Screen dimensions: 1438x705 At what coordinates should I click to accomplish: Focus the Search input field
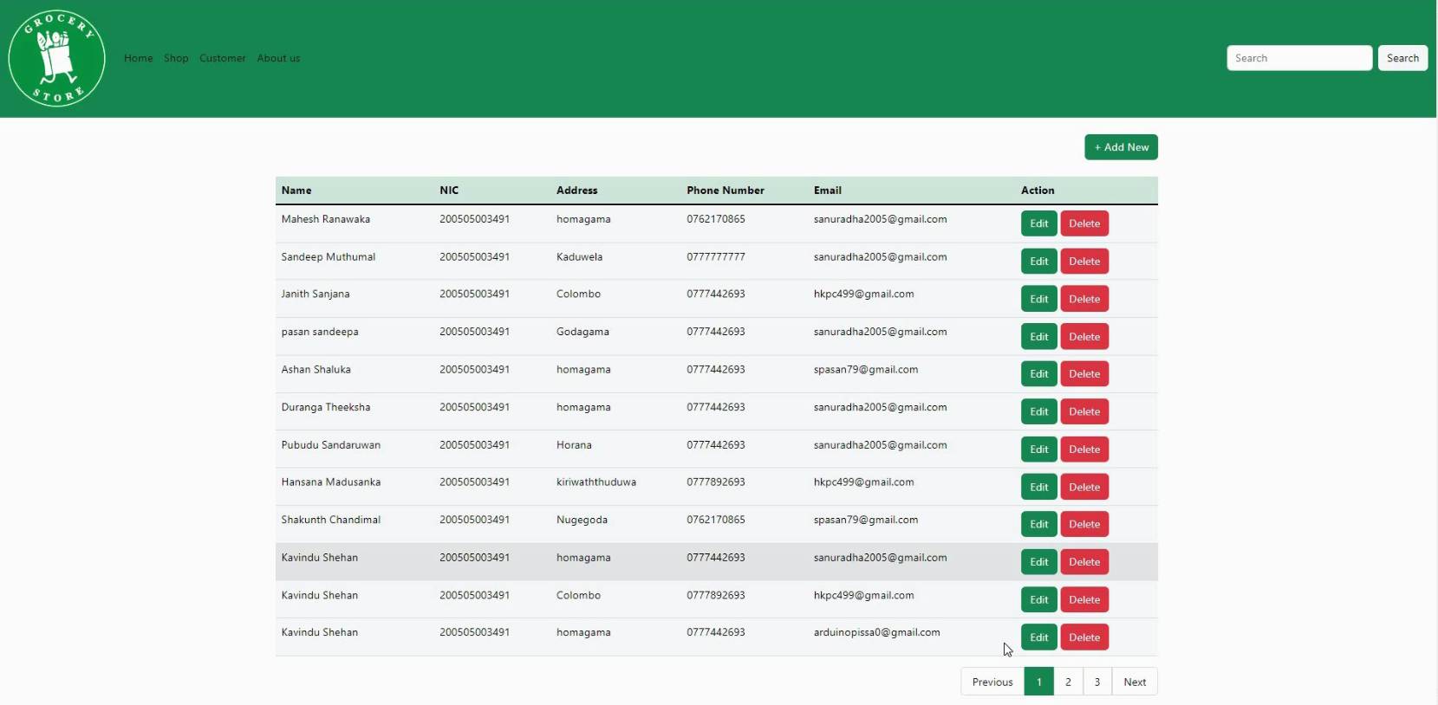click(1298, 58)
